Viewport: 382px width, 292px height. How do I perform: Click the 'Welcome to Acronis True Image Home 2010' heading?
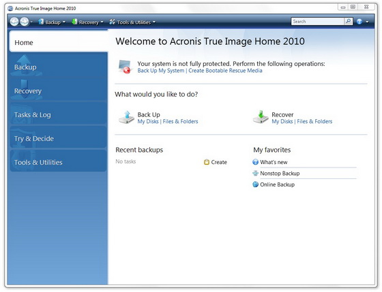[x=210, y=42]
